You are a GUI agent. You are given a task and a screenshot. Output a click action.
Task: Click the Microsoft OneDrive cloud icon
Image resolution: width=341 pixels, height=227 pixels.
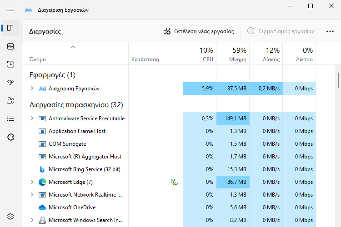coord(42,207)
